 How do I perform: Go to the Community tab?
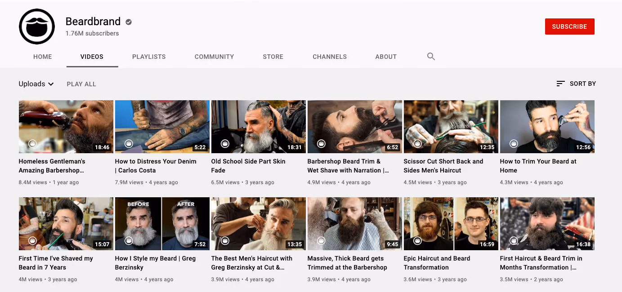(214, 57)
